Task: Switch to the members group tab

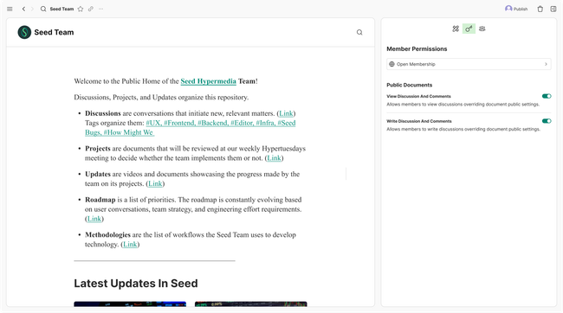Action: click(x=482, y=29)
